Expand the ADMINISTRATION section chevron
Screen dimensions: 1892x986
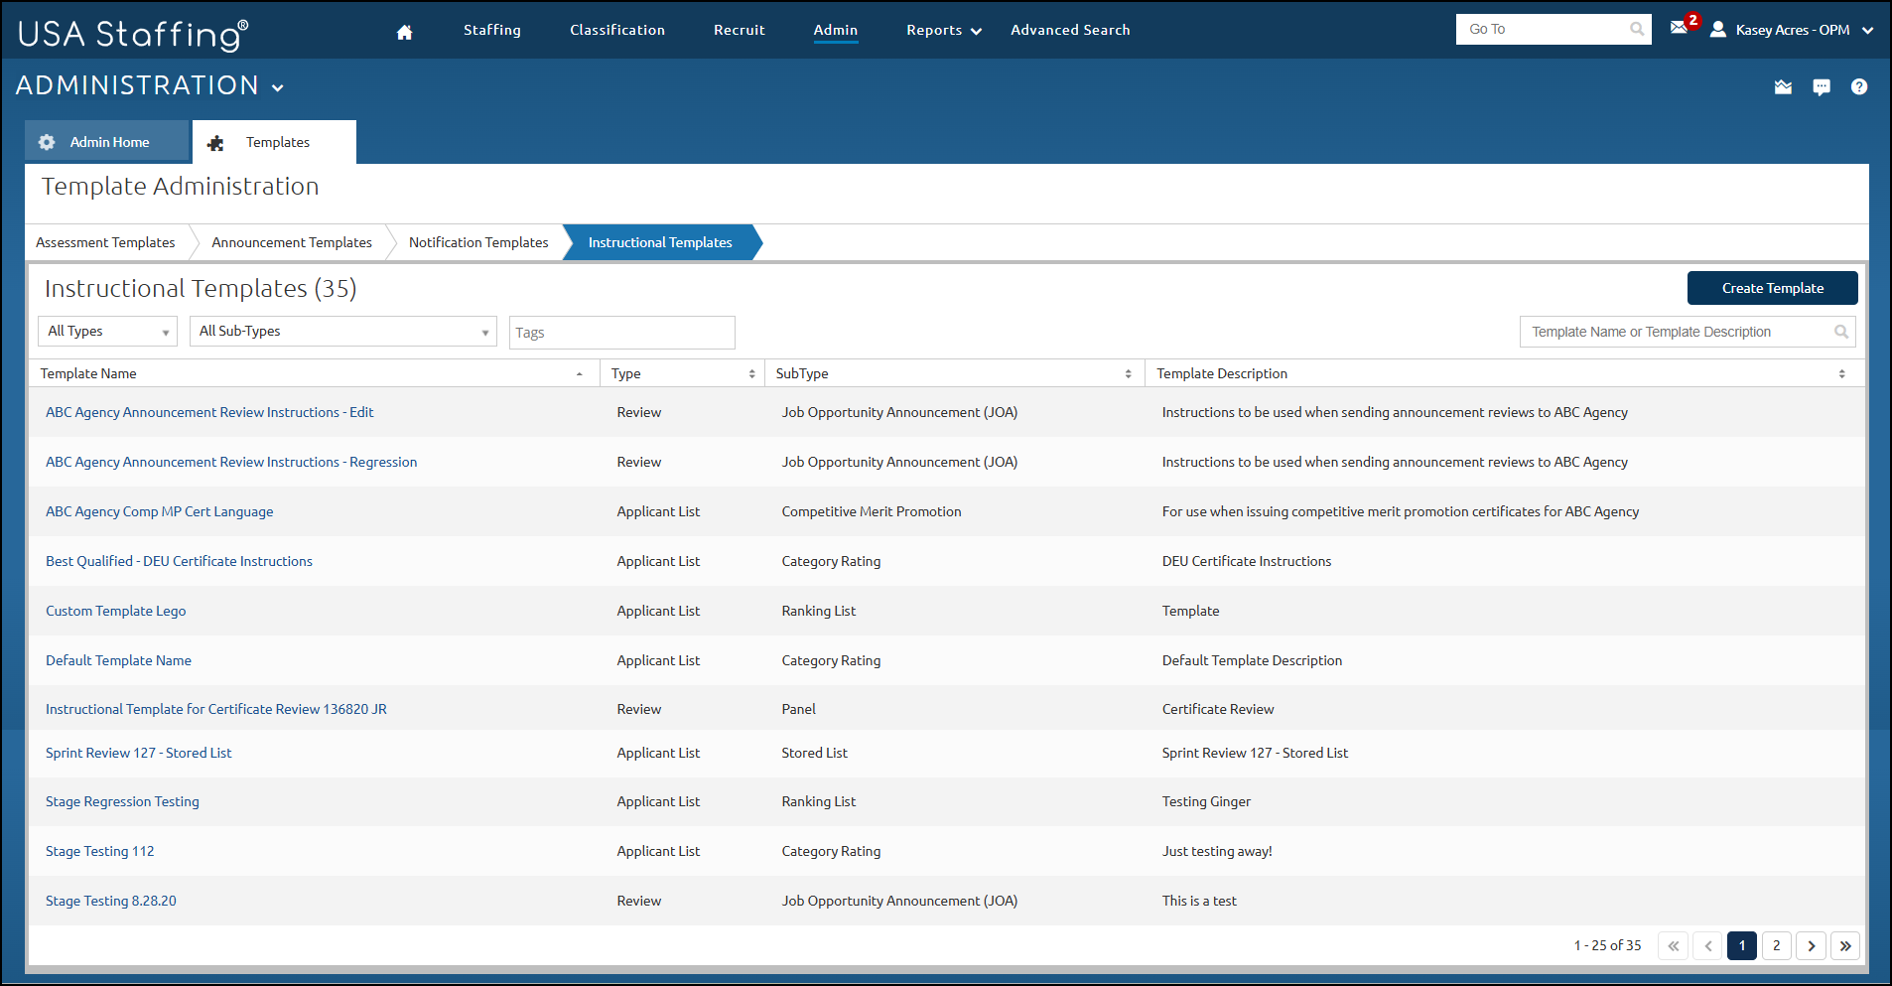[277, 87]
